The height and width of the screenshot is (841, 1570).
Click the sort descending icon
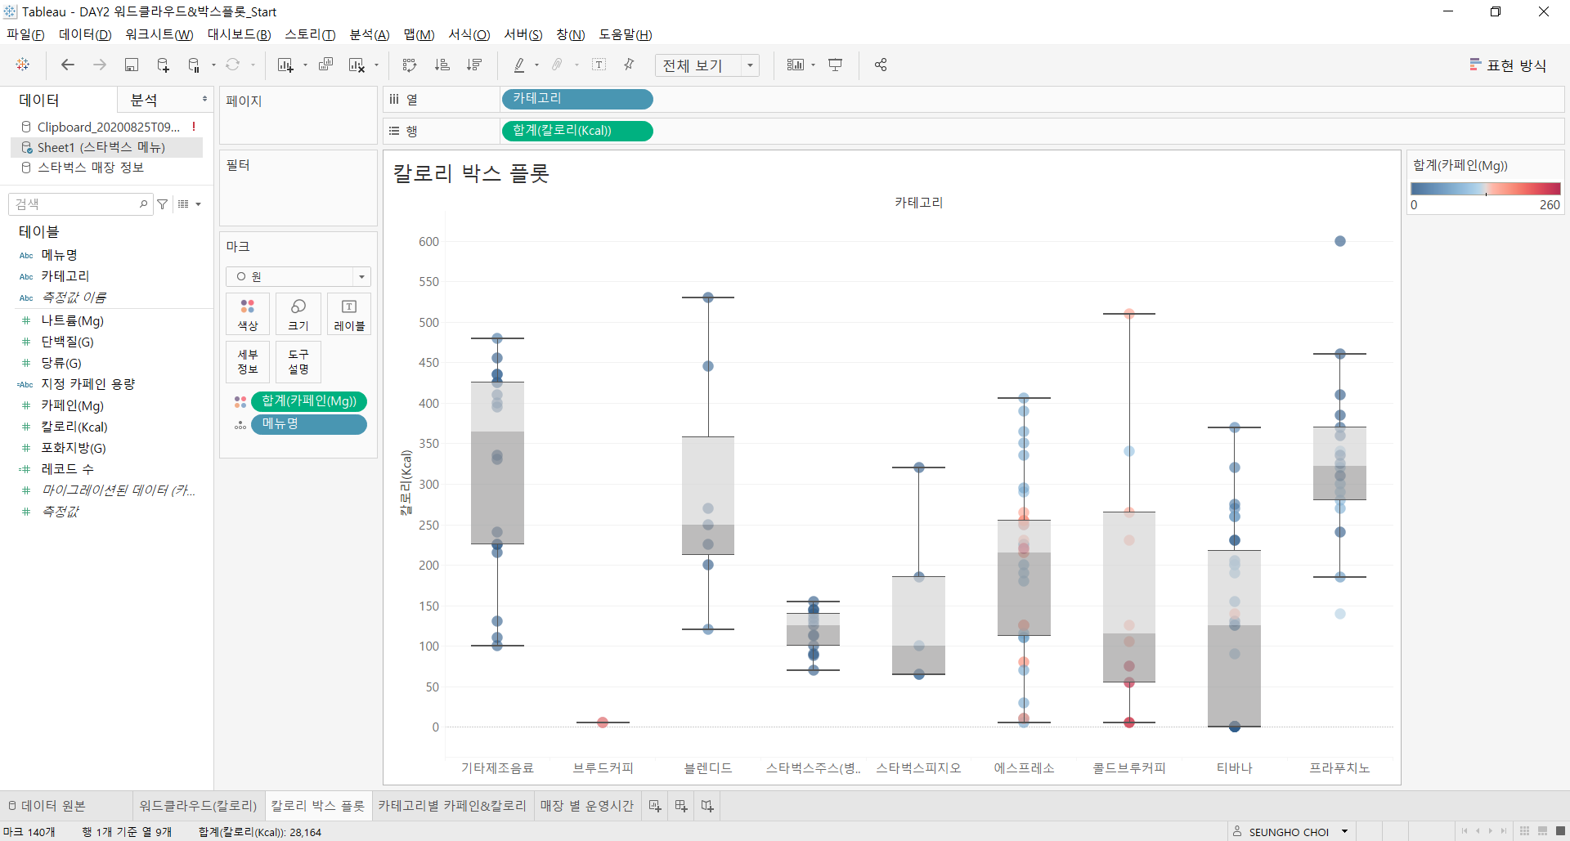point(474,65)
